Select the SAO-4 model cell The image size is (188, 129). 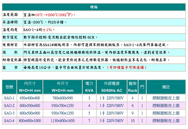[x=9, y=121]
